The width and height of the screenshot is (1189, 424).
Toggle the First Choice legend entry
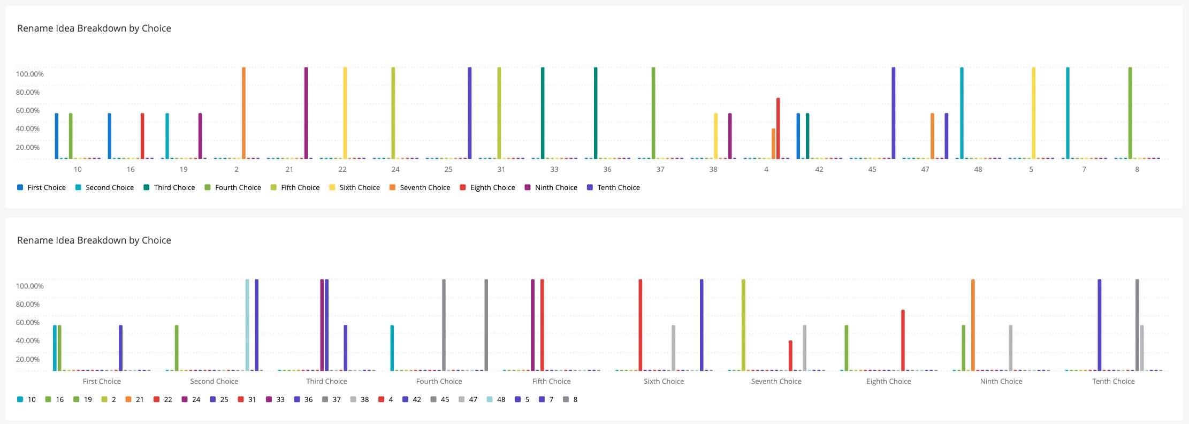coord(41,187)
